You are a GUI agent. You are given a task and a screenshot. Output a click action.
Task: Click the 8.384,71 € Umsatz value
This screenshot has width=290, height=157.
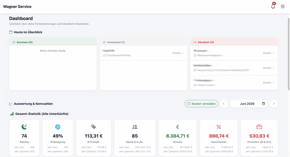coord(178,136)
